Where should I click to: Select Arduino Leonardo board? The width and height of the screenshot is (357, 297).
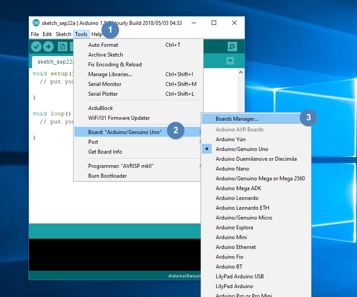click(256, 198)
